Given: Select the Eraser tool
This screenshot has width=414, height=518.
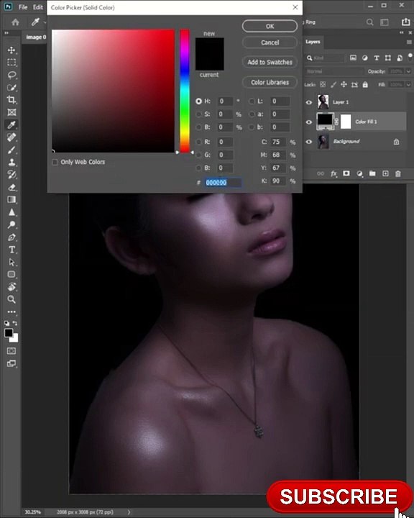Looking at the screenshot, I should pos(11,187).
